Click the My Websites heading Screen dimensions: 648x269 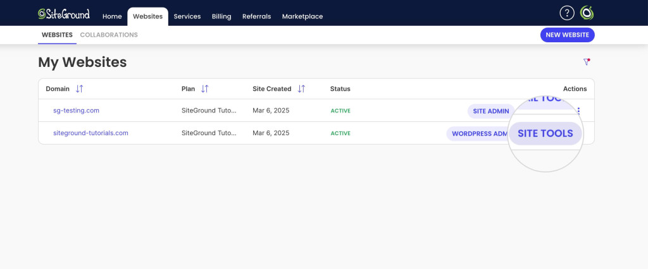tap(82, 63)
